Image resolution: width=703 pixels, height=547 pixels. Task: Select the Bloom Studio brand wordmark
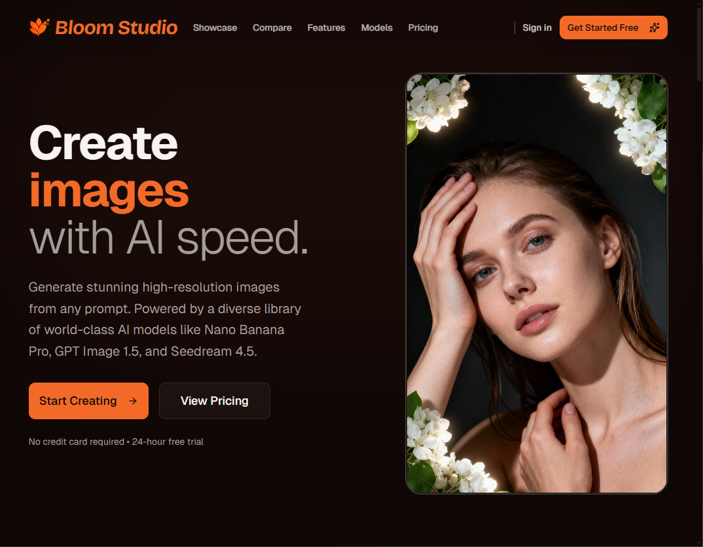117,28
